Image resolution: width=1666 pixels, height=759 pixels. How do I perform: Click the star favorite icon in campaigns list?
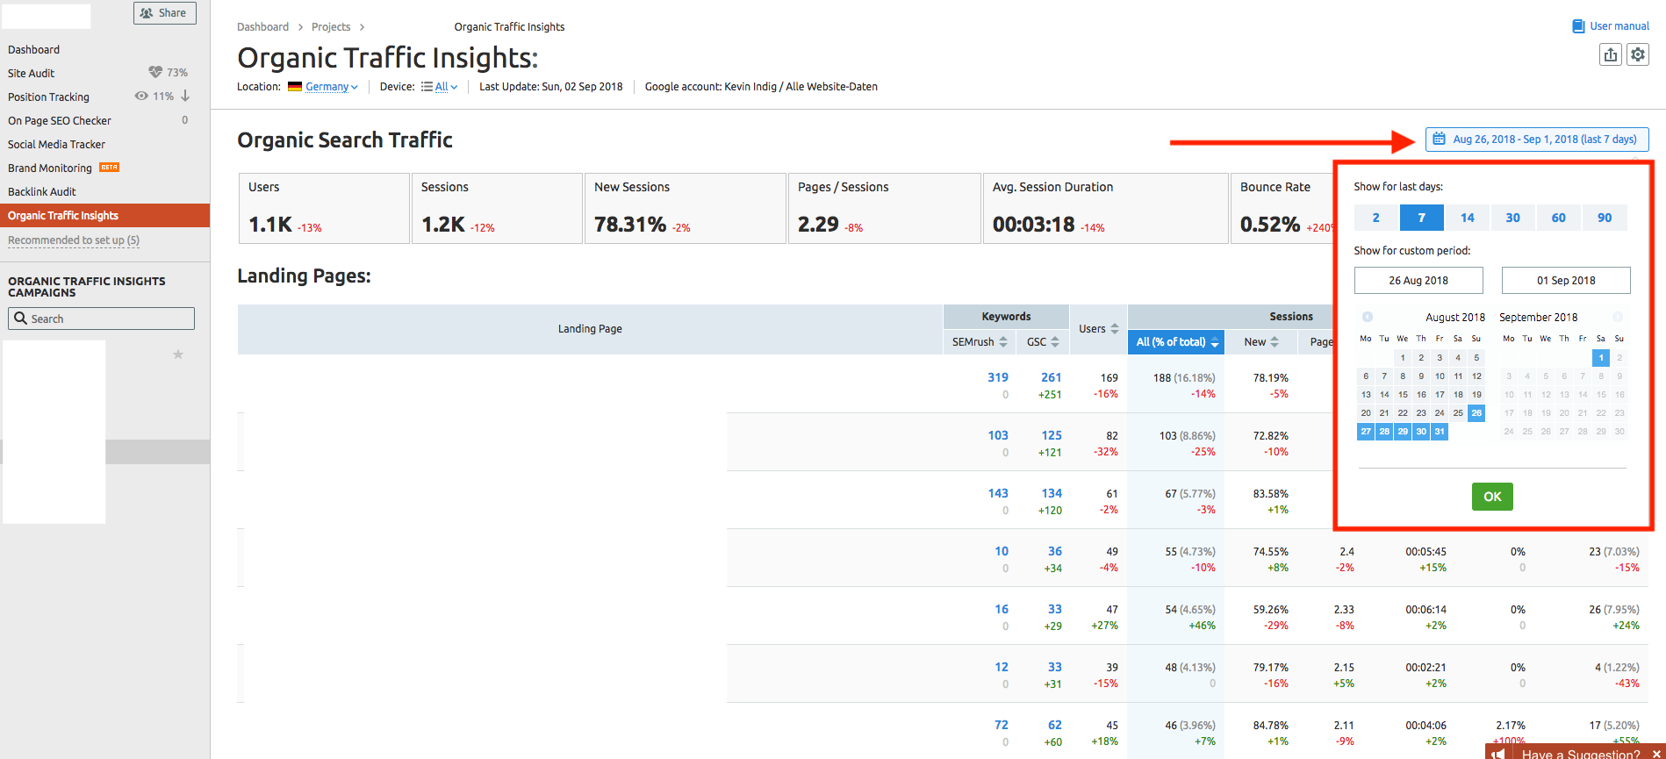[x=178, y=354]
